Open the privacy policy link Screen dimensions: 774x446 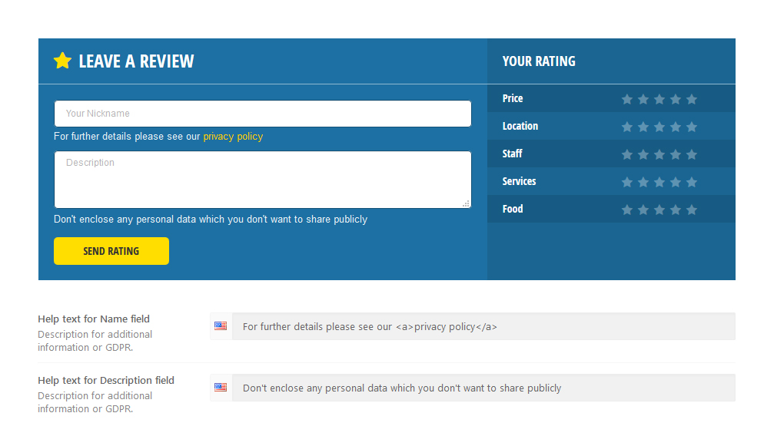233,137
